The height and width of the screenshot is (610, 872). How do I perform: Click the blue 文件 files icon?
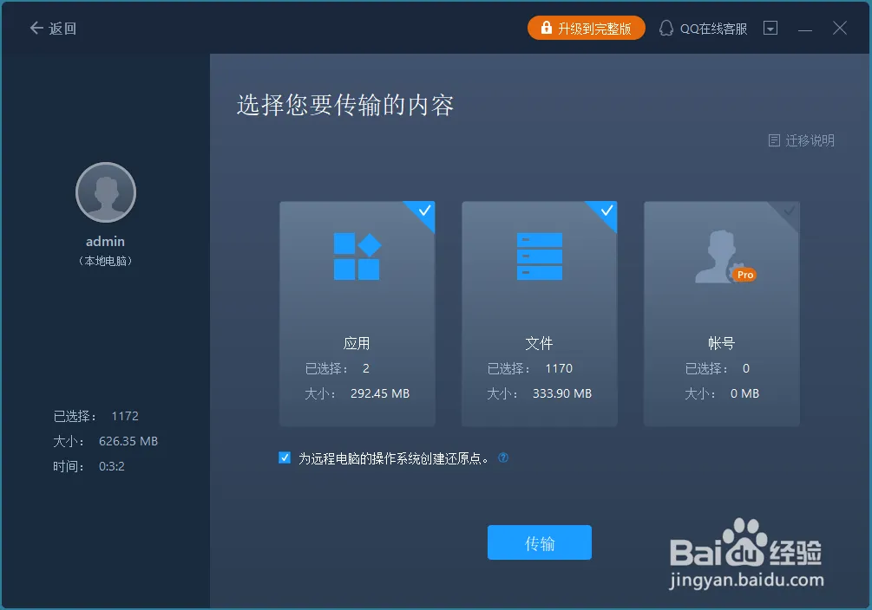(x=539, y=255)
